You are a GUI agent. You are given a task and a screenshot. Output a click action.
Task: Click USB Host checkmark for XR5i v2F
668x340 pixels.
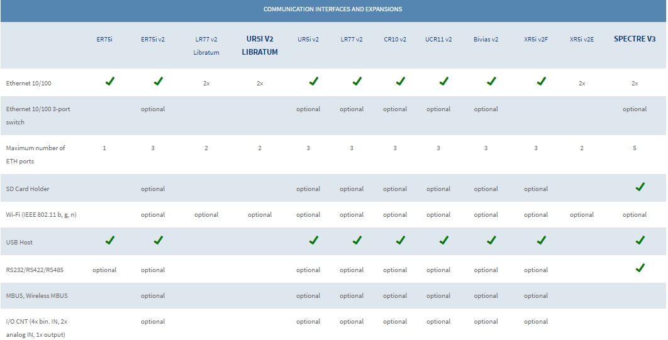pyautogui.click(x=542, y=240)
